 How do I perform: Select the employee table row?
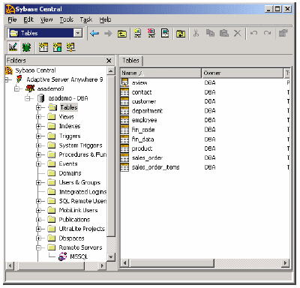pyautogui.click(x=205, y=120)
